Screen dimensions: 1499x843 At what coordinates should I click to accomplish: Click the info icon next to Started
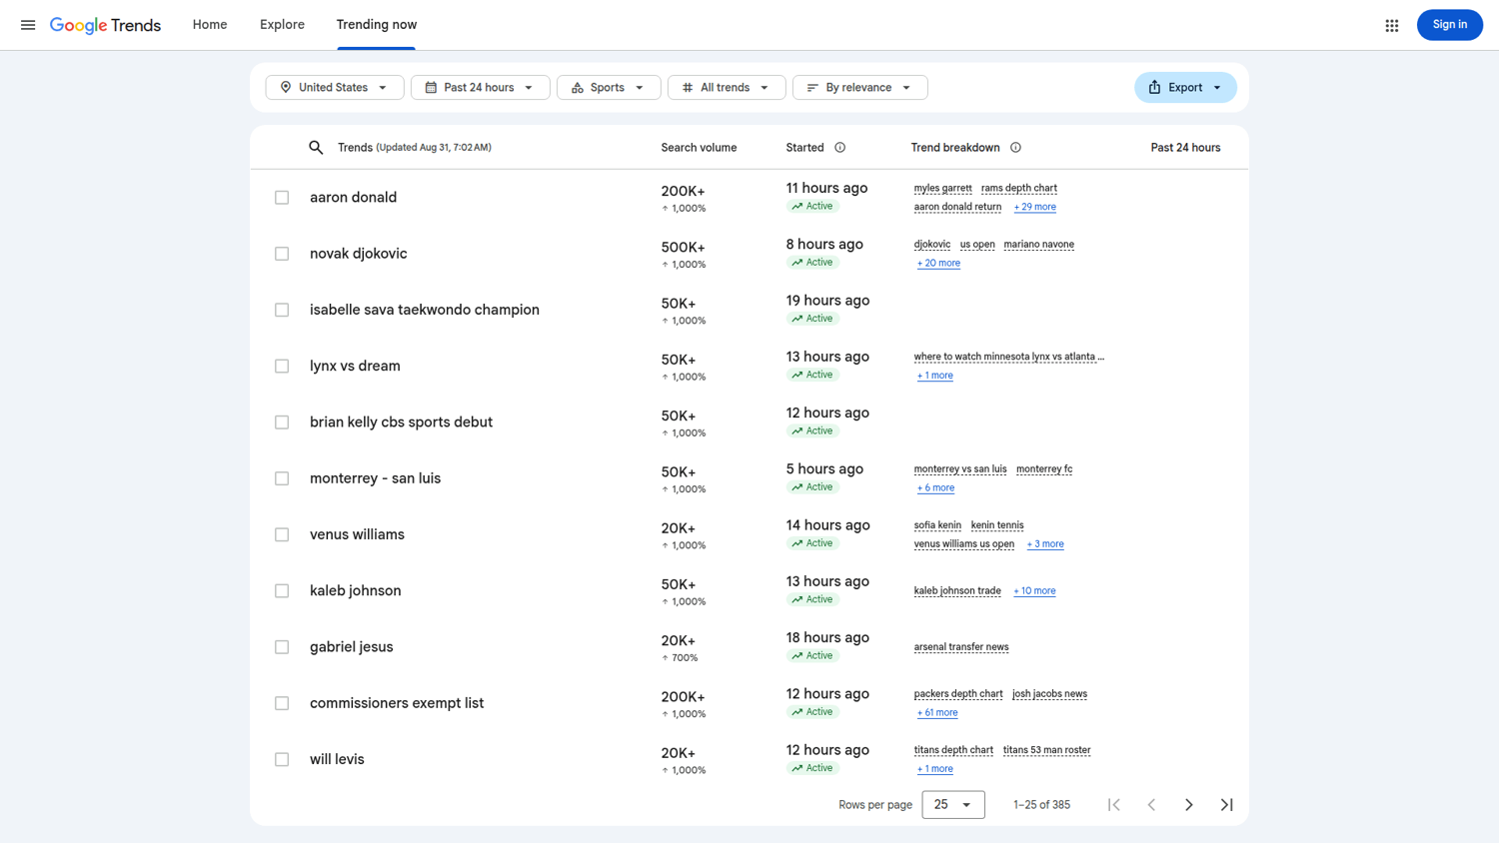839,148
